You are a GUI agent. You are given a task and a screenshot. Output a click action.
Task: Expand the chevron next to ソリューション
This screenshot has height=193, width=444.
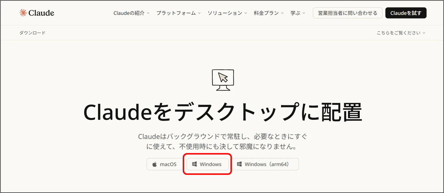click(245, 13)
